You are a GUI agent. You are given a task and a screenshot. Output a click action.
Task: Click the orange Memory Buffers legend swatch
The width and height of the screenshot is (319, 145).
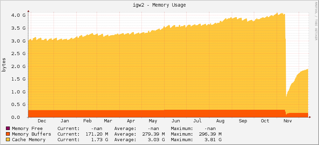[8, 134]
